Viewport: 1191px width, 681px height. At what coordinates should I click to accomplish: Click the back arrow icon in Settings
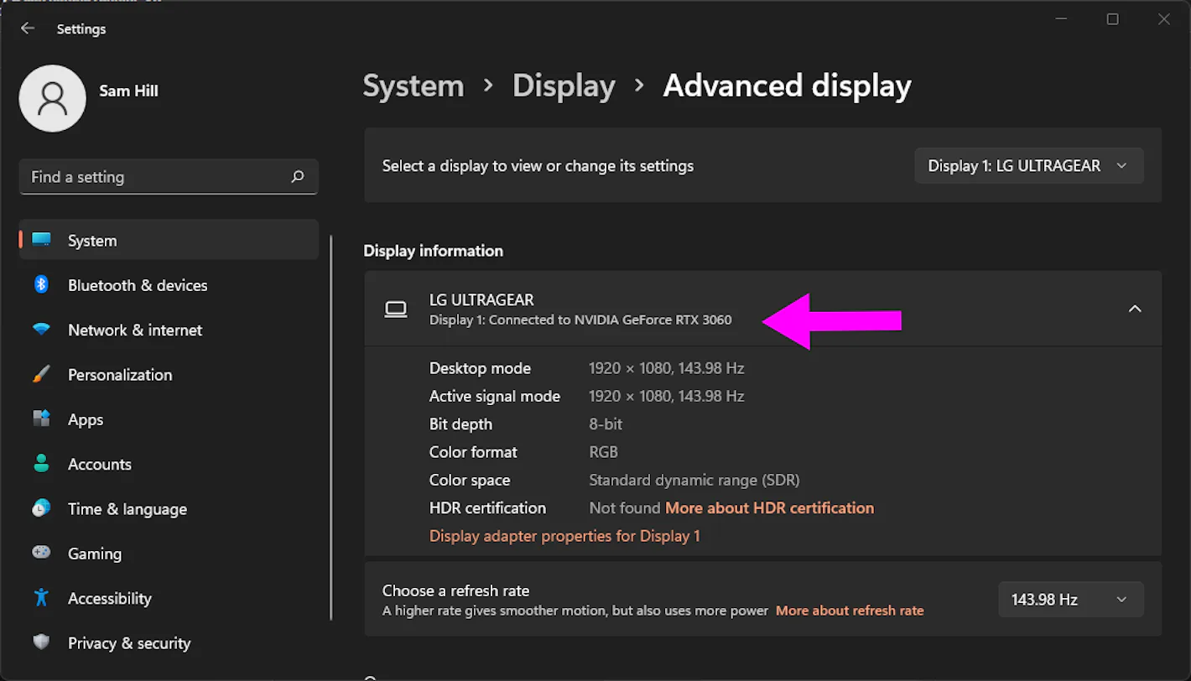(x=28, y=29)
